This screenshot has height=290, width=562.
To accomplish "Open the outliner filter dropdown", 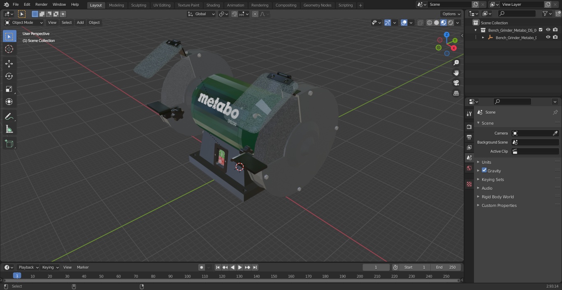I will click(x=547, y=14).
